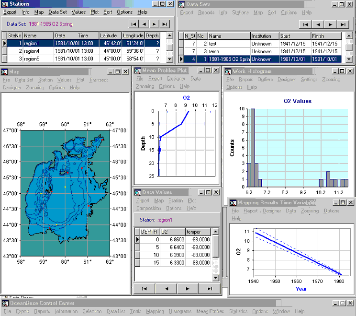This screenshot has height=317, width=356.
Task: Jump to last record in Data Values window
Action: click(209, 289)
